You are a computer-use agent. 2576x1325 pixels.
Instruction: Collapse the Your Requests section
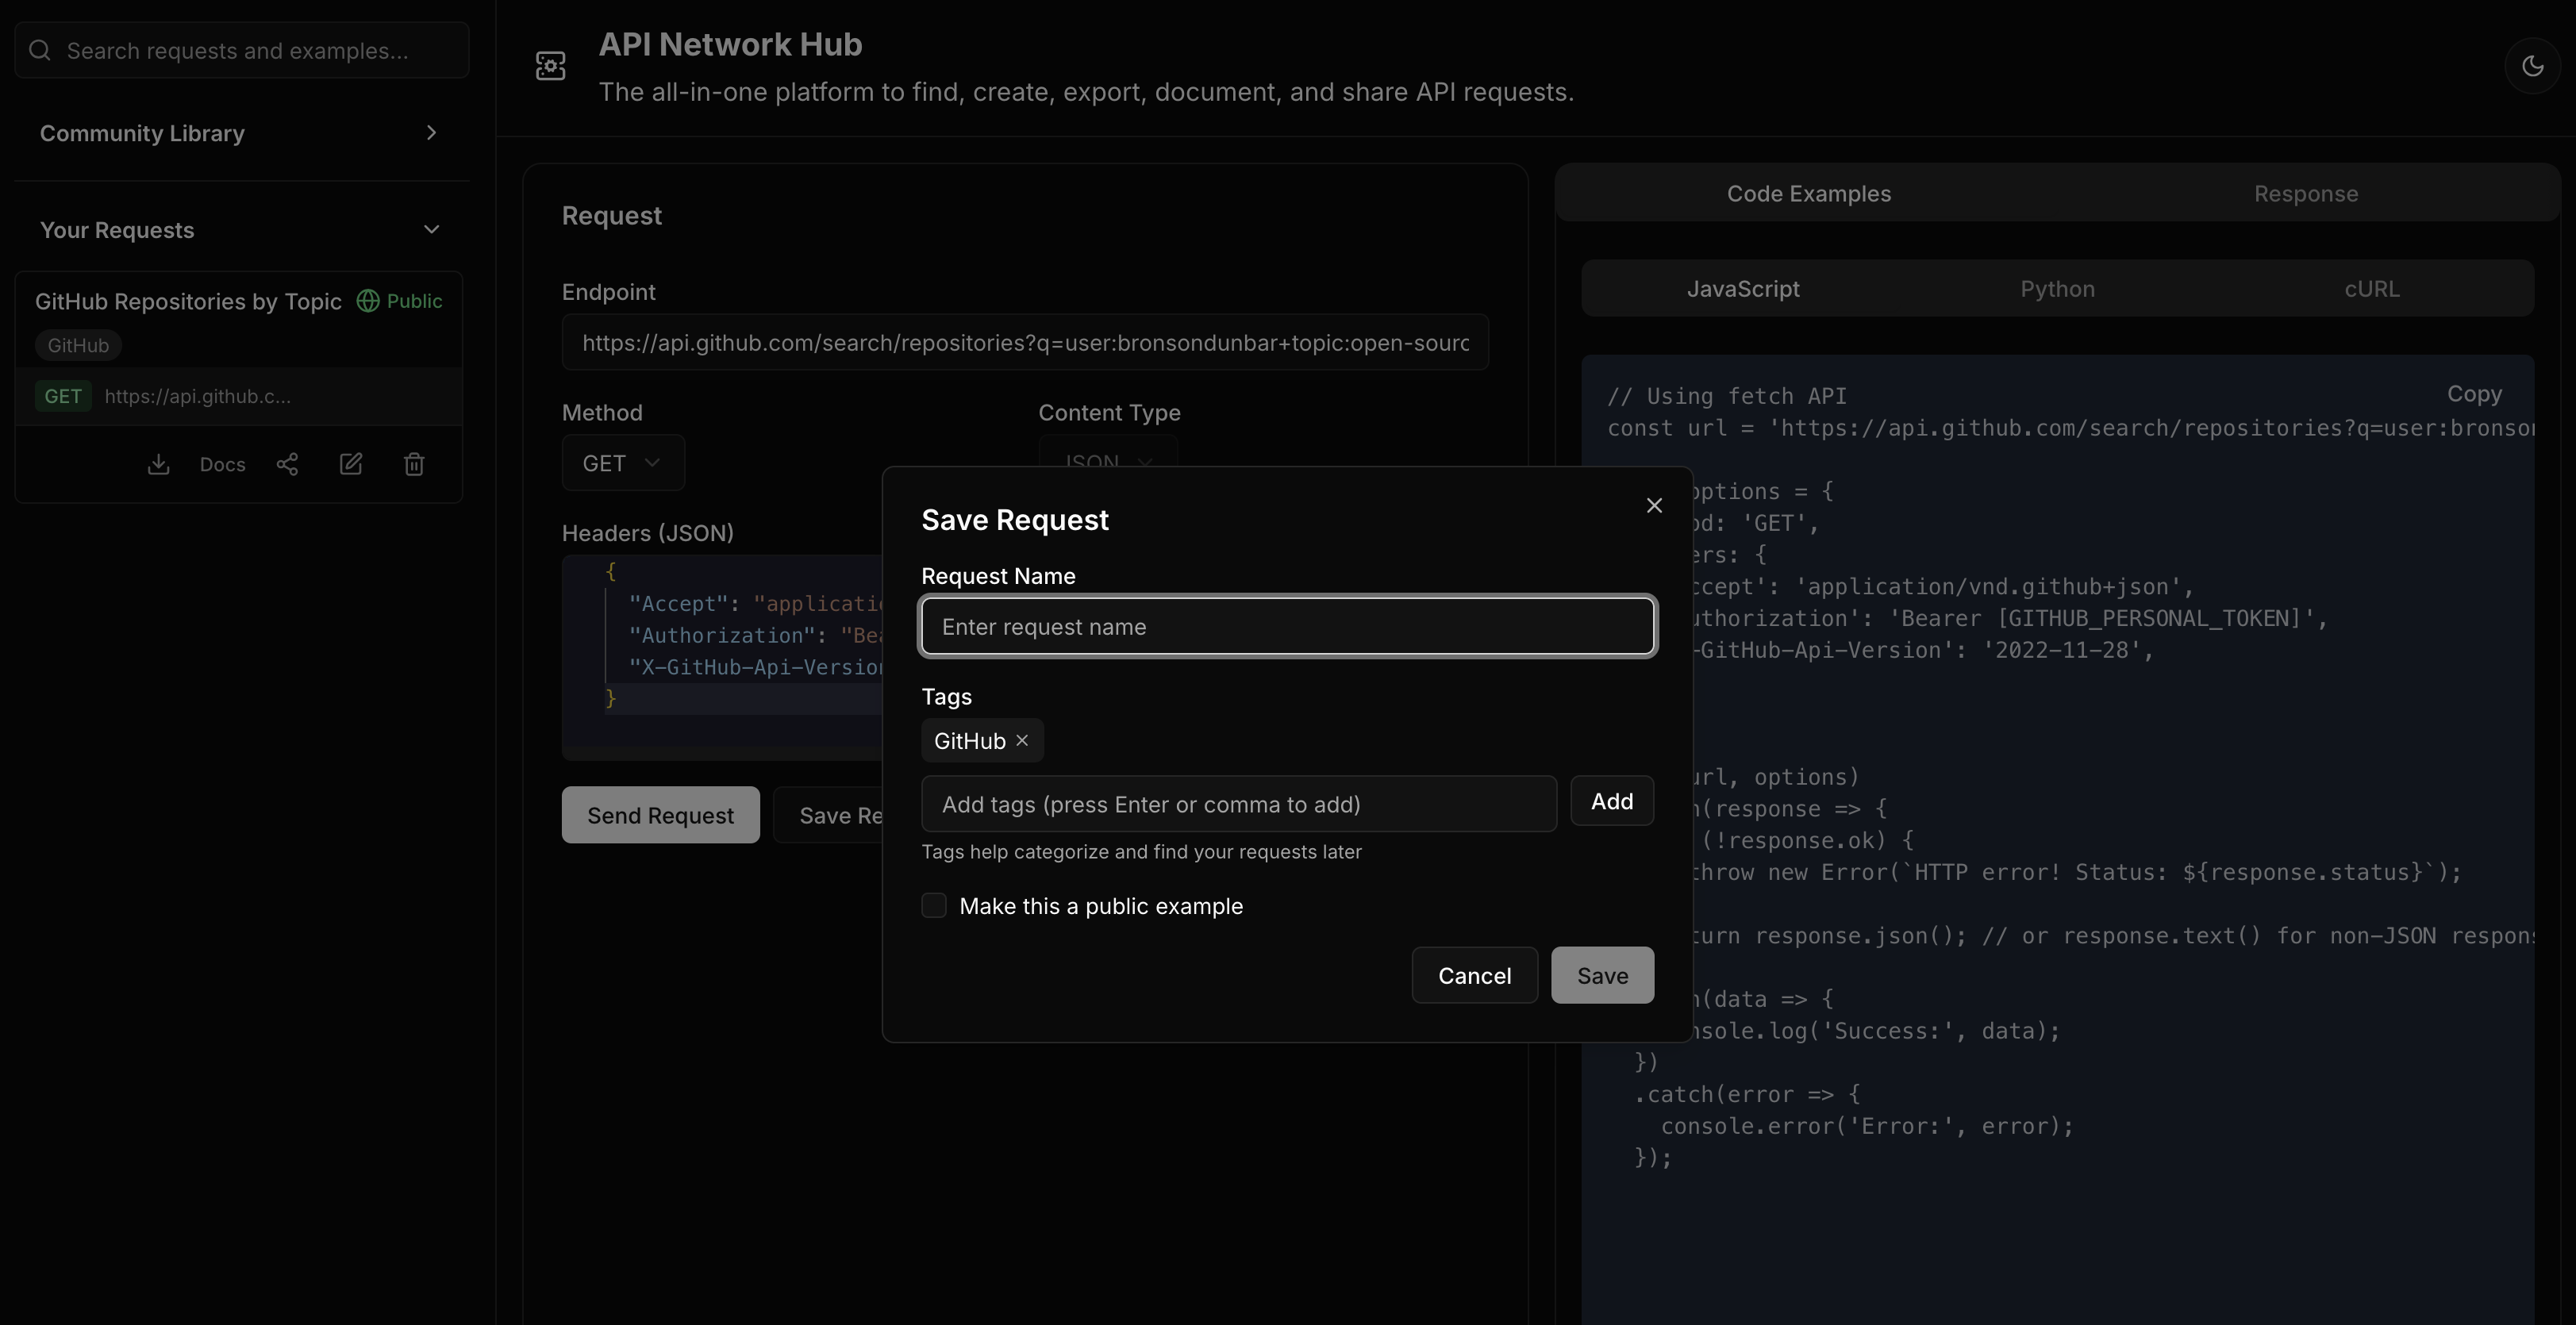point(431,230)
